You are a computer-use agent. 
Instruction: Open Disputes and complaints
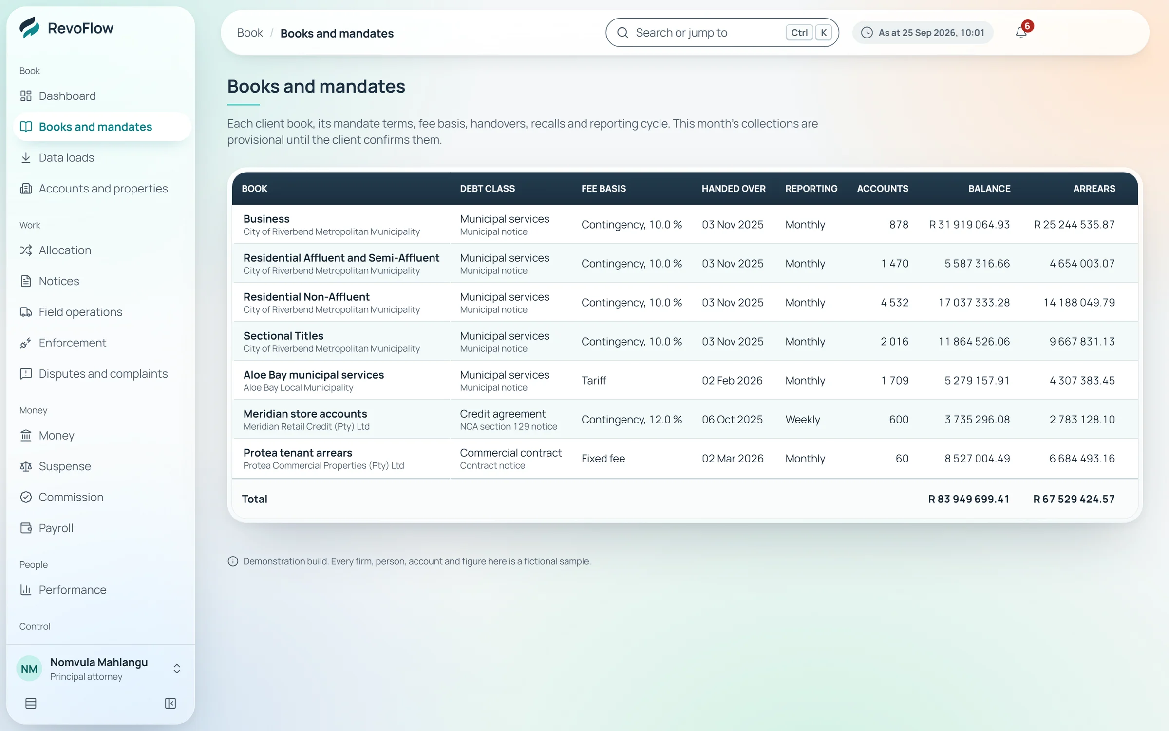(x=102, y=374)
